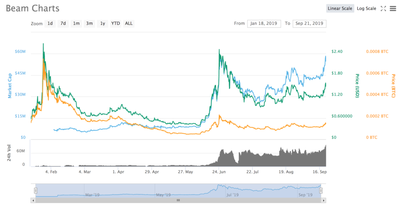This screenshot has width=402, height=208.
Task: Click the 29. Apr date label
Action: 152,172
